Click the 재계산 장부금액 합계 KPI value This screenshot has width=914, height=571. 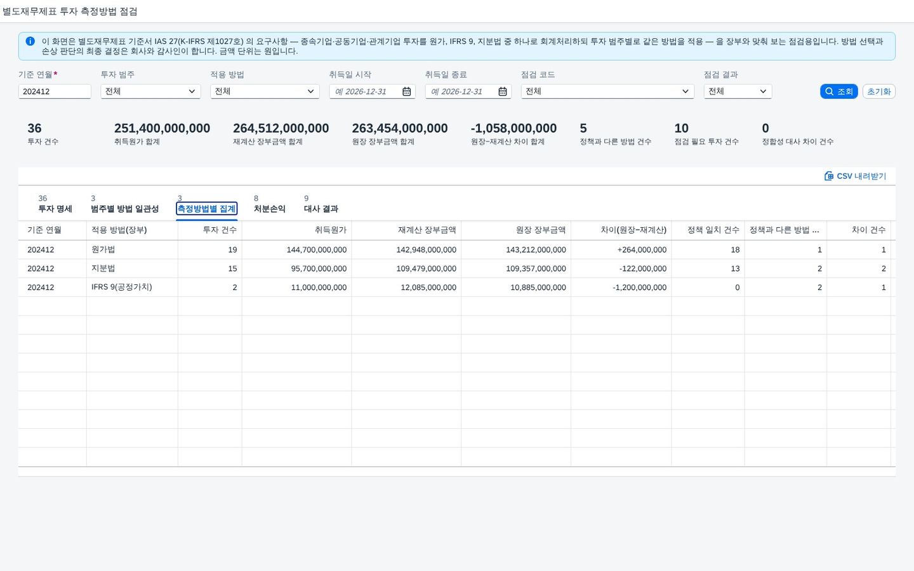(281, 128)
